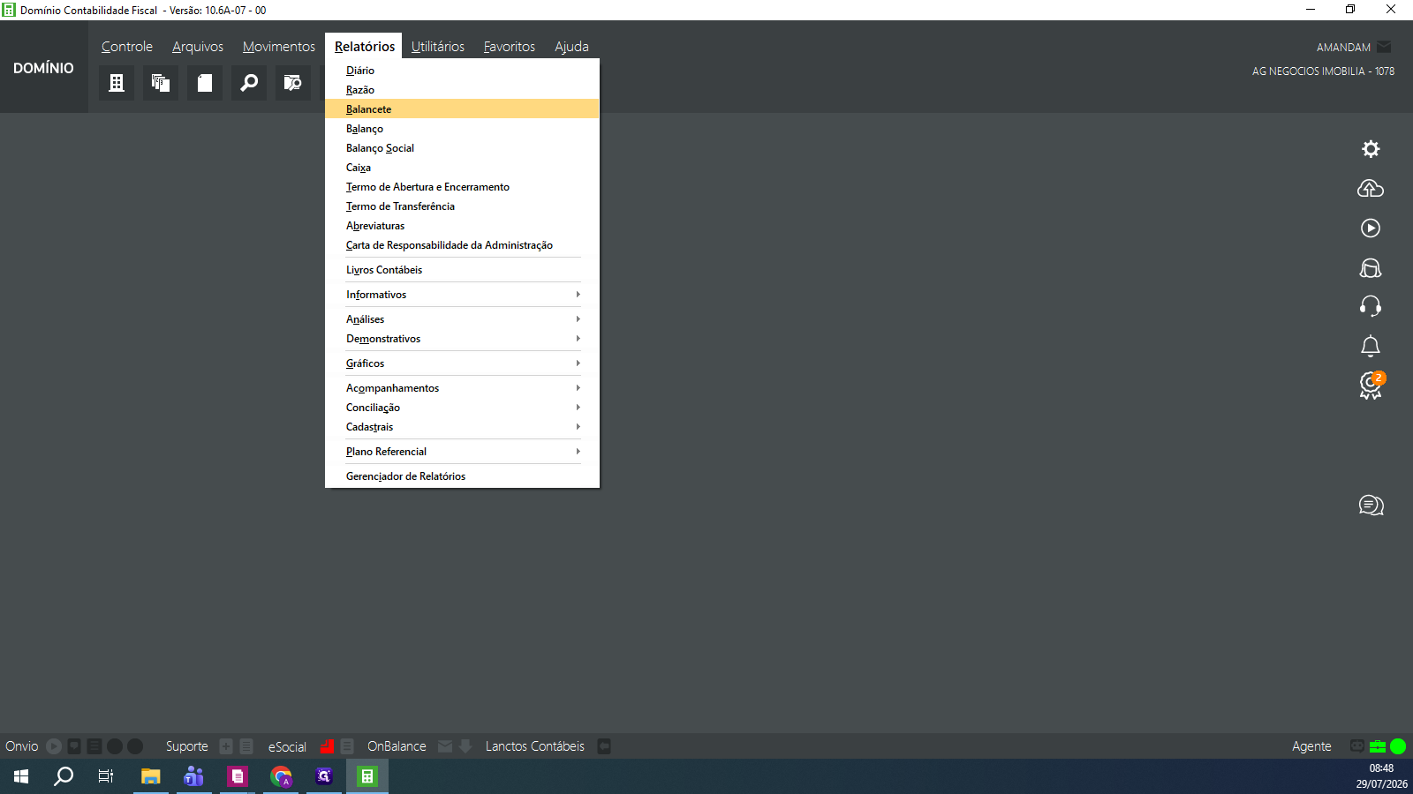Click the Lanctos Contábeis arrow icon
The image size is (1413, 794).
604,746
